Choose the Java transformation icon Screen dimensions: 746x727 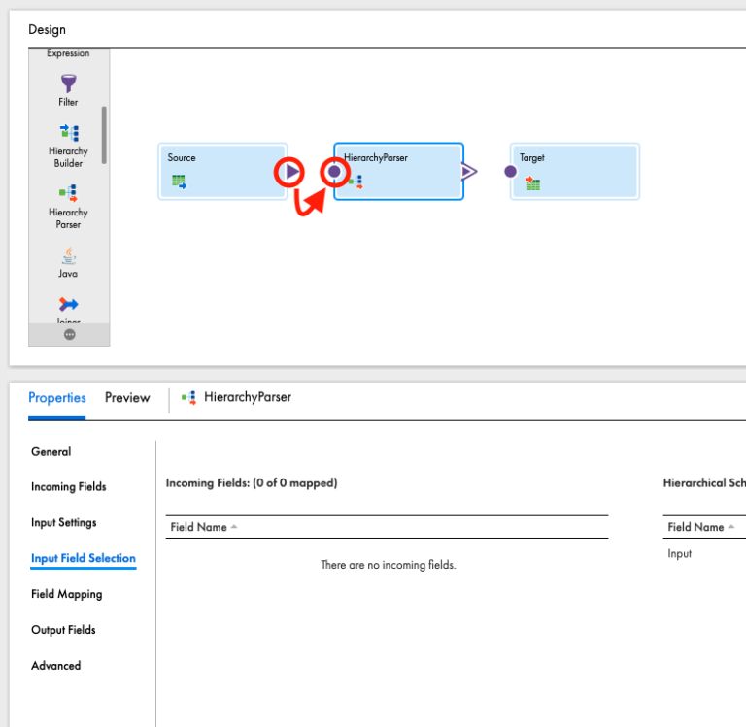point(68,256)
